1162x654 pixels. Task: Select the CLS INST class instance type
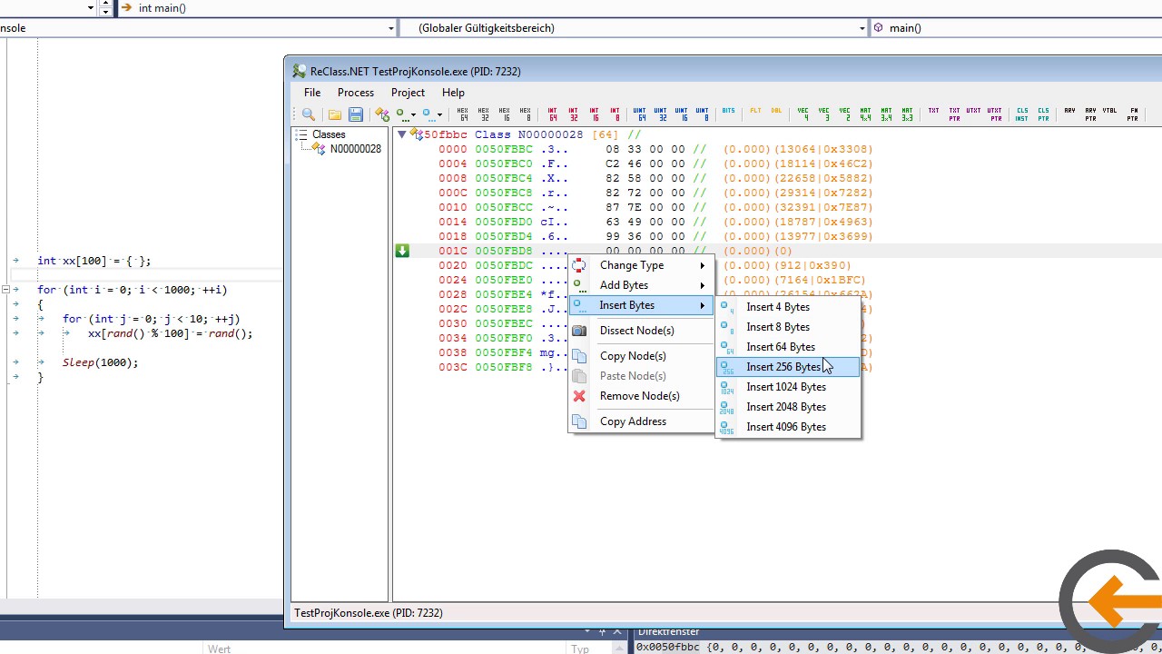pos(1022,114)
